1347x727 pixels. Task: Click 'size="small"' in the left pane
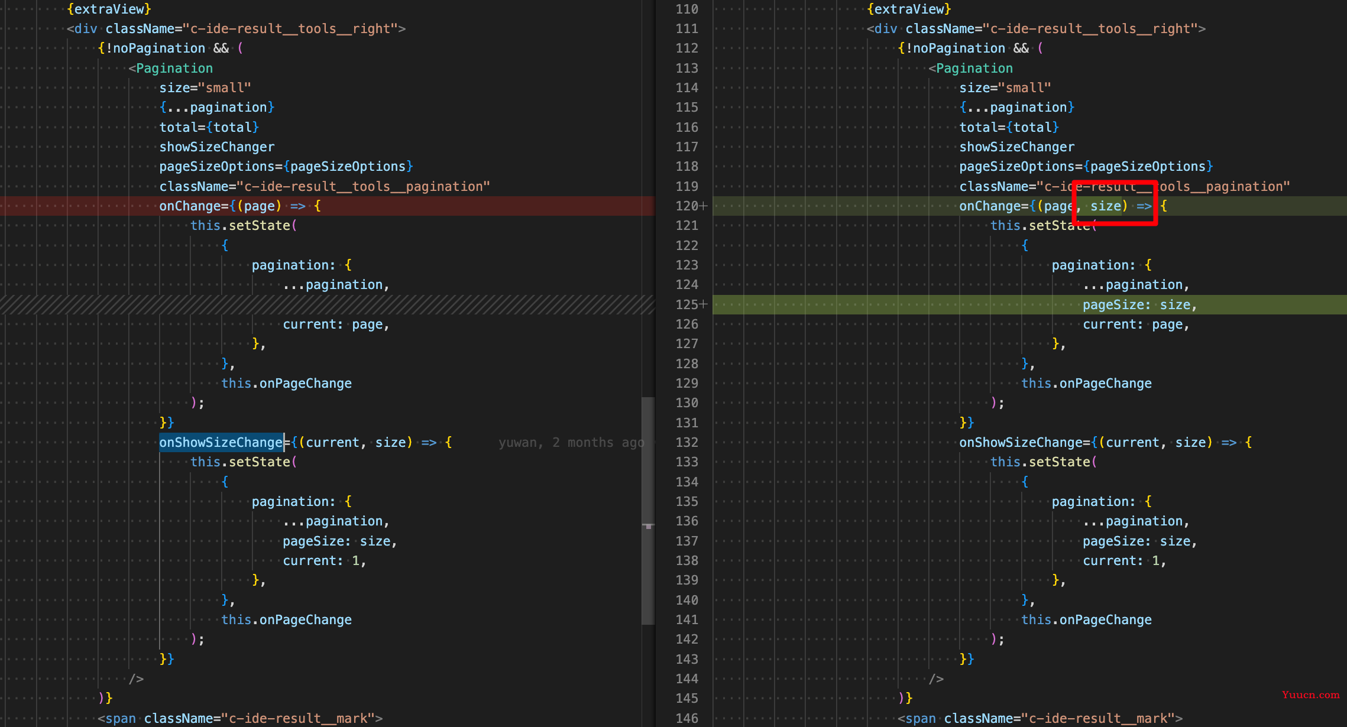pos(205,87)
